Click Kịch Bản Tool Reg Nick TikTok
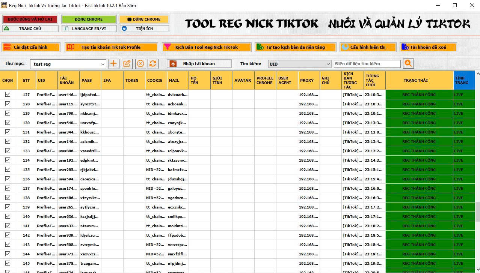Viewport: 480px width, 273px height. 207,47
